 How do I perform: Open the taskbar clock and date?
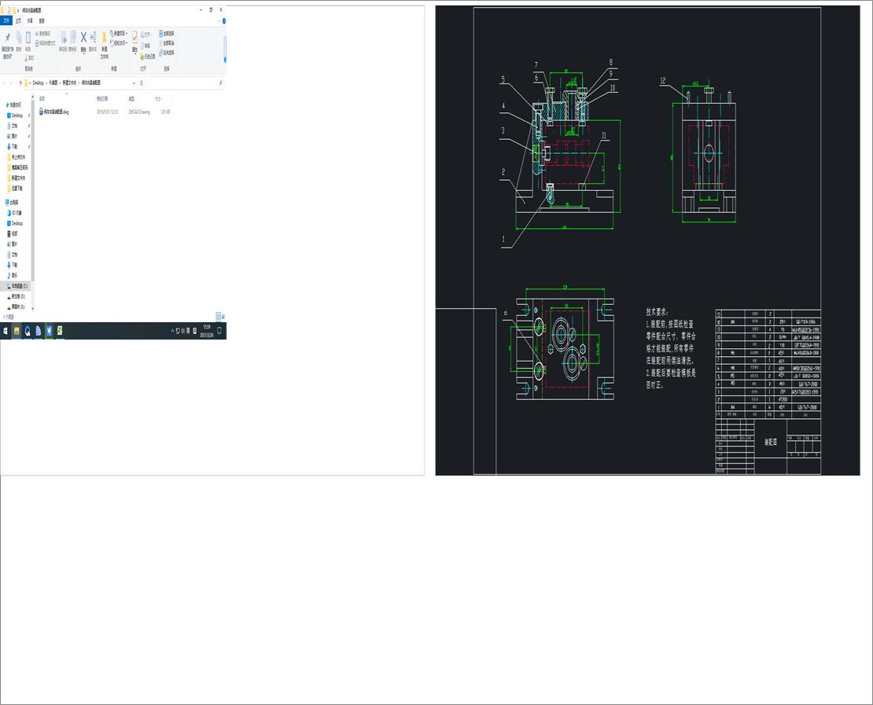207,331
